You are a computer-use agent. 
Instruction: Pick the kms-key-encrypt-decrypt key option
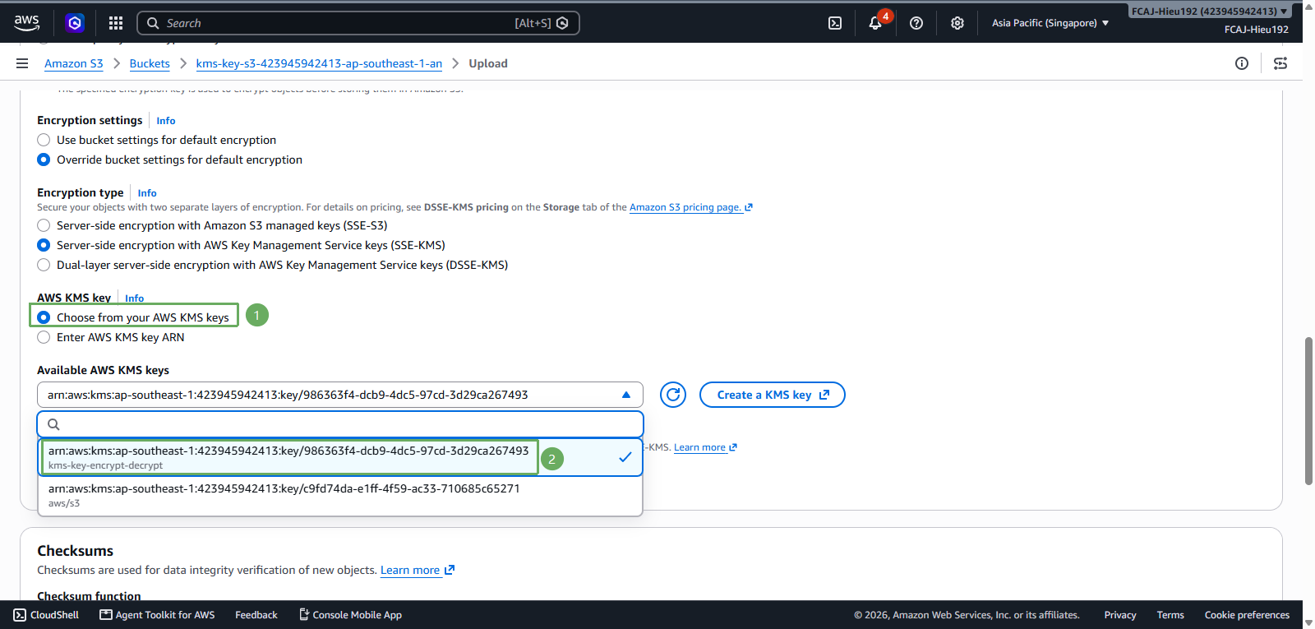340,457
